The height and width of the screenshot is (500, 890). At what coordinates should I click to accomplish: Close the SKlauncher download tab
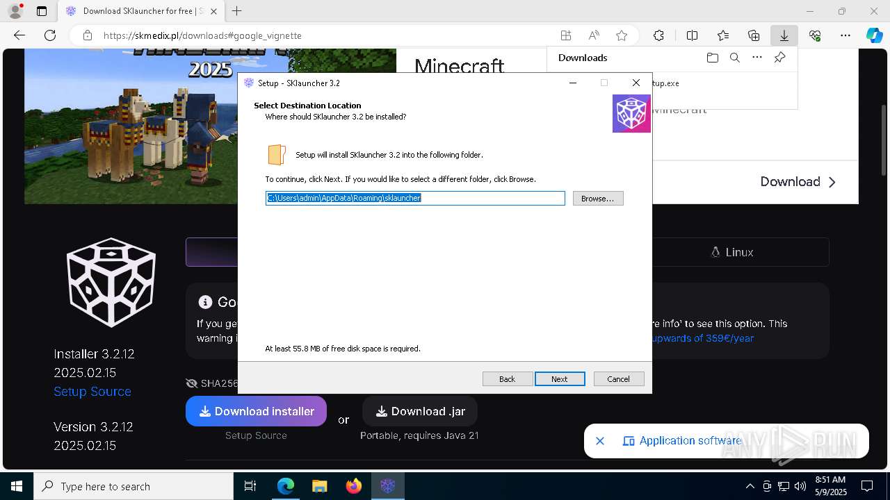point(213,11)
